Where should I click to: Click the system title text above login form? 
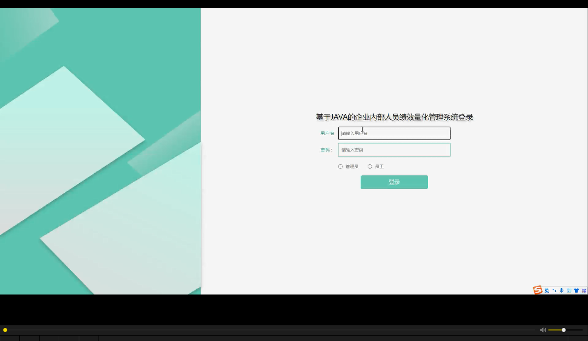click(394, 117)
